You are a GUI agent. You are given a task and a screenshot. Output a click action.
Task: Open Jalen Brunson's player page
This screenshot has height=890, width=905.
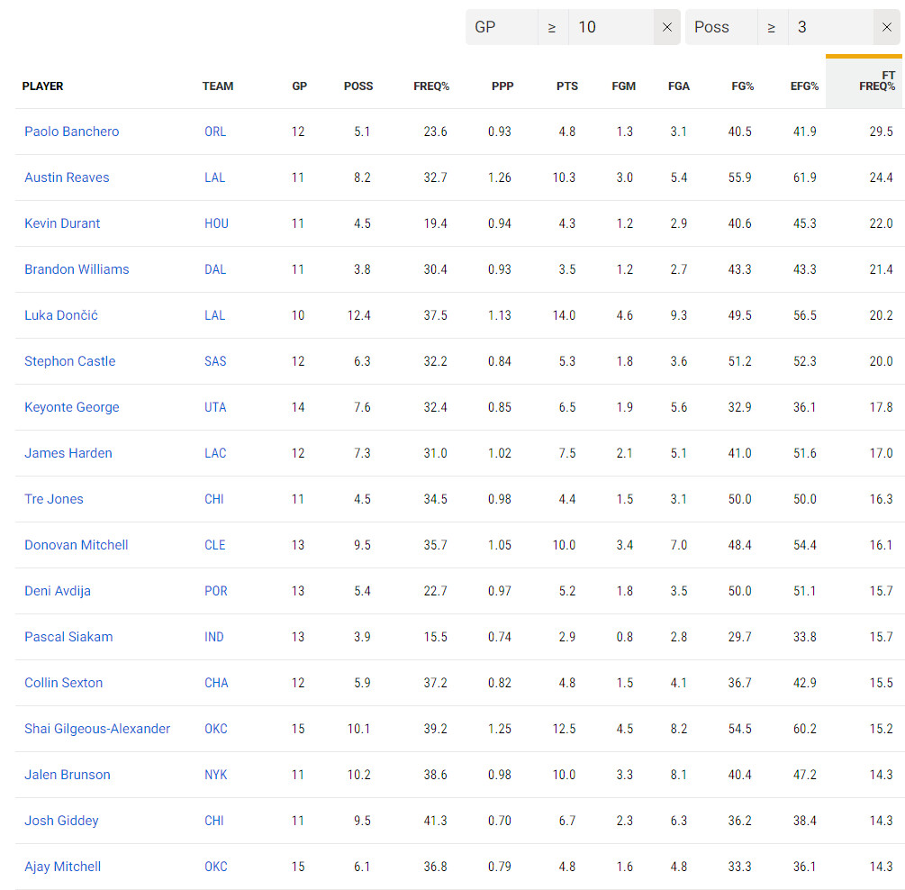[67, 775]
